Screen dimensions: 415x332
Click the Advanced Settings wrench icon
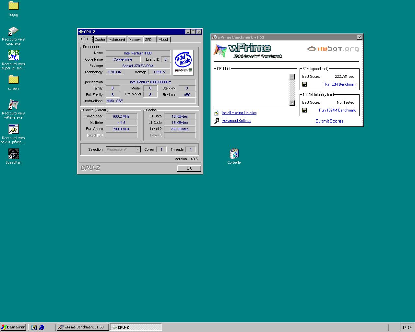[217, 121]
